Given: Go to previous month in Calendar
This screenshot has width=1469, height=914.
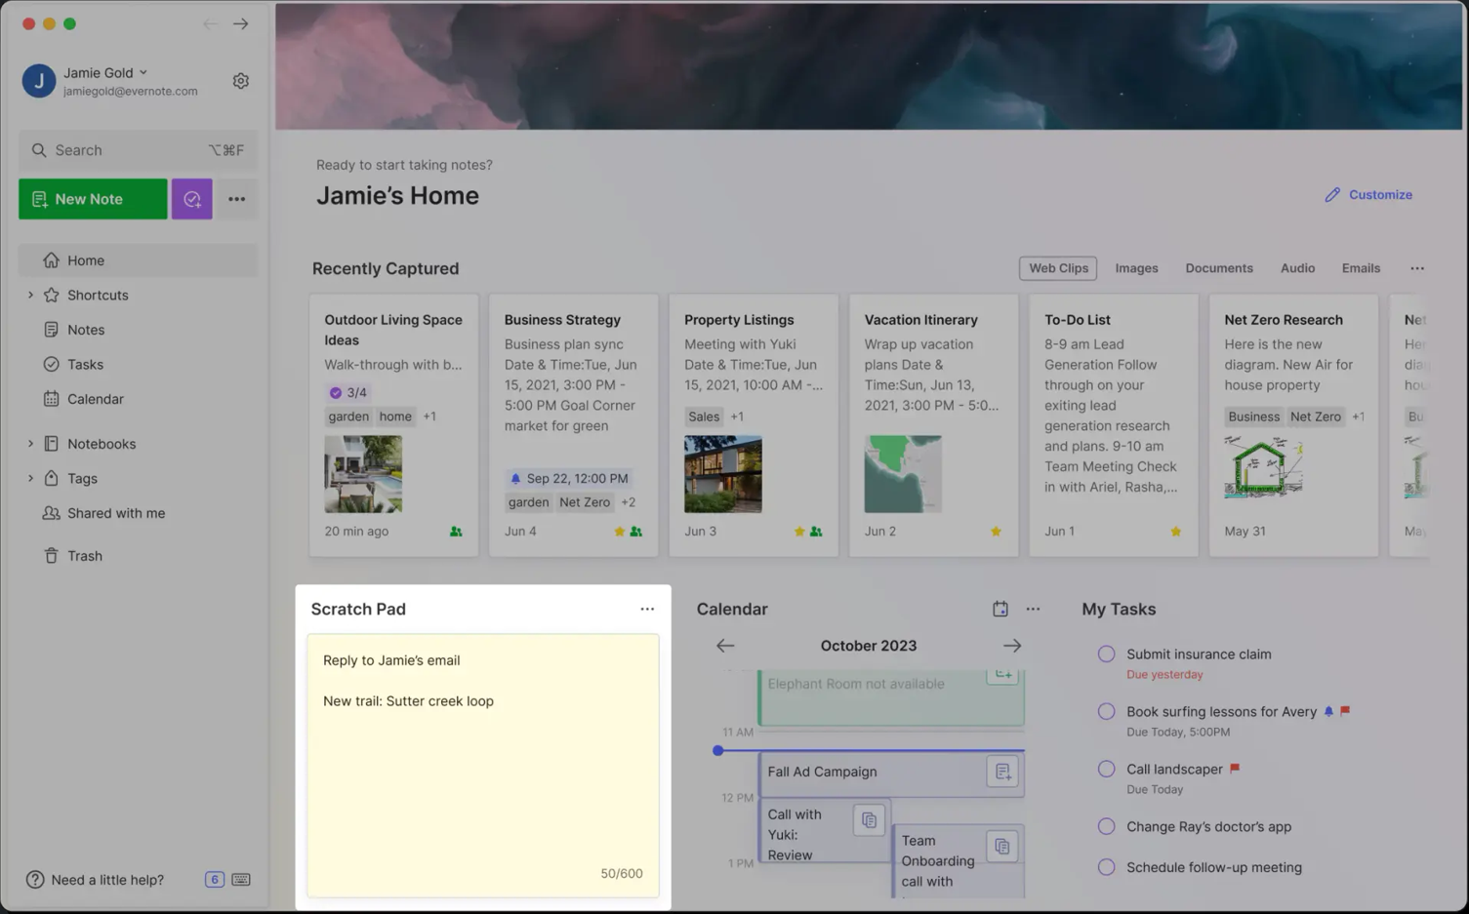Looking at the screenshot, I should tap(725, 646).
